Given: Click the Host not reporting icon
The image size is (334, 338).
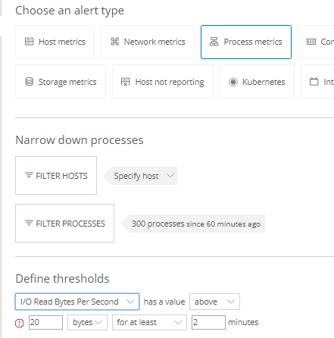Looking at the screenshot, I should pos(126,82).
